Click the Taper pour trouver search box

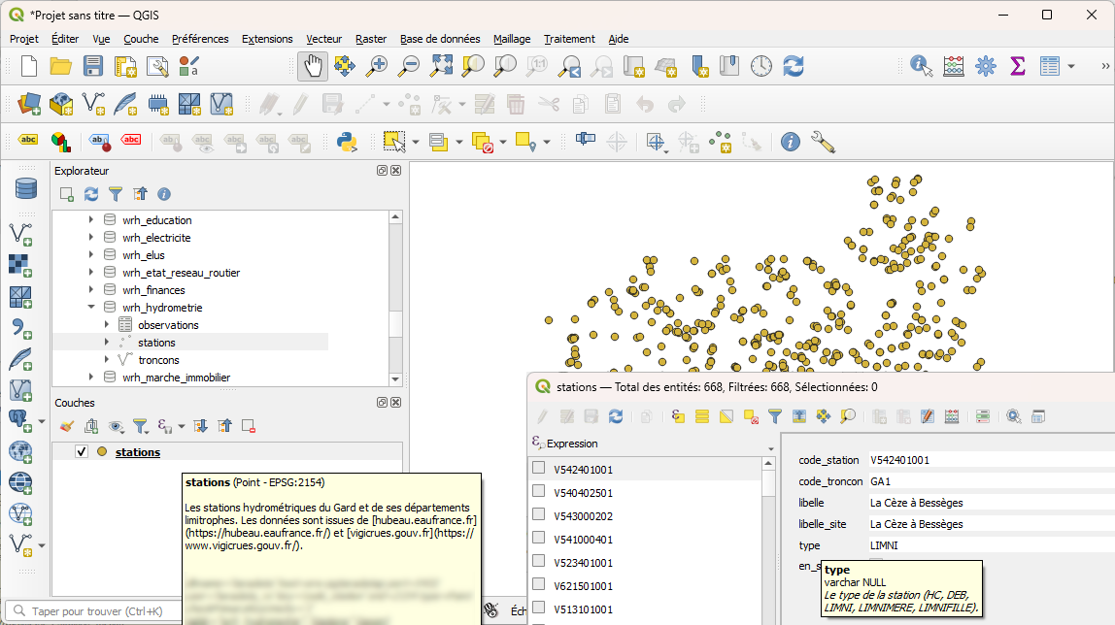click(x=94, y=610)
